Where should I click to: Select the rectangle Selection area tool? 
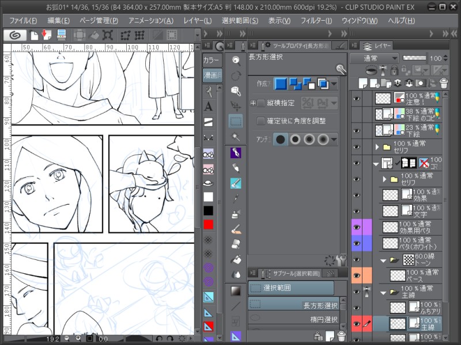tap(236, 121)
